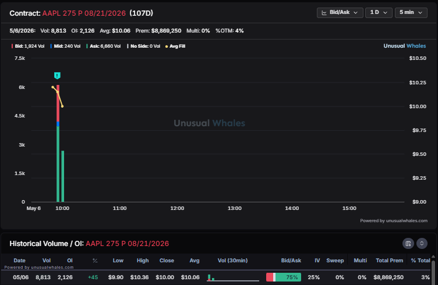Sort table by the OI column header
Screen dimensions: 438x285
pos(70,261)
